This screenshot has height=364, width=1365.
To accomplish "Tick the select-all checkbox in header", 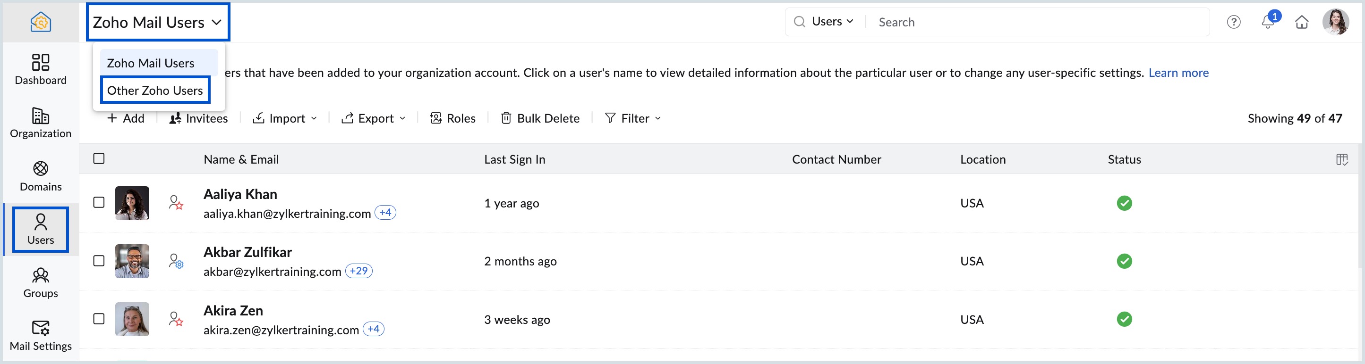I will tap(99, 159).
